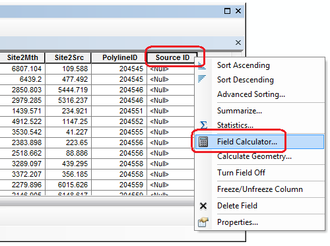Image resolution: width=330 pixels, height=246 pixels.
Task: Select cell with value 477.492
Action: click(x=69, y=79)
